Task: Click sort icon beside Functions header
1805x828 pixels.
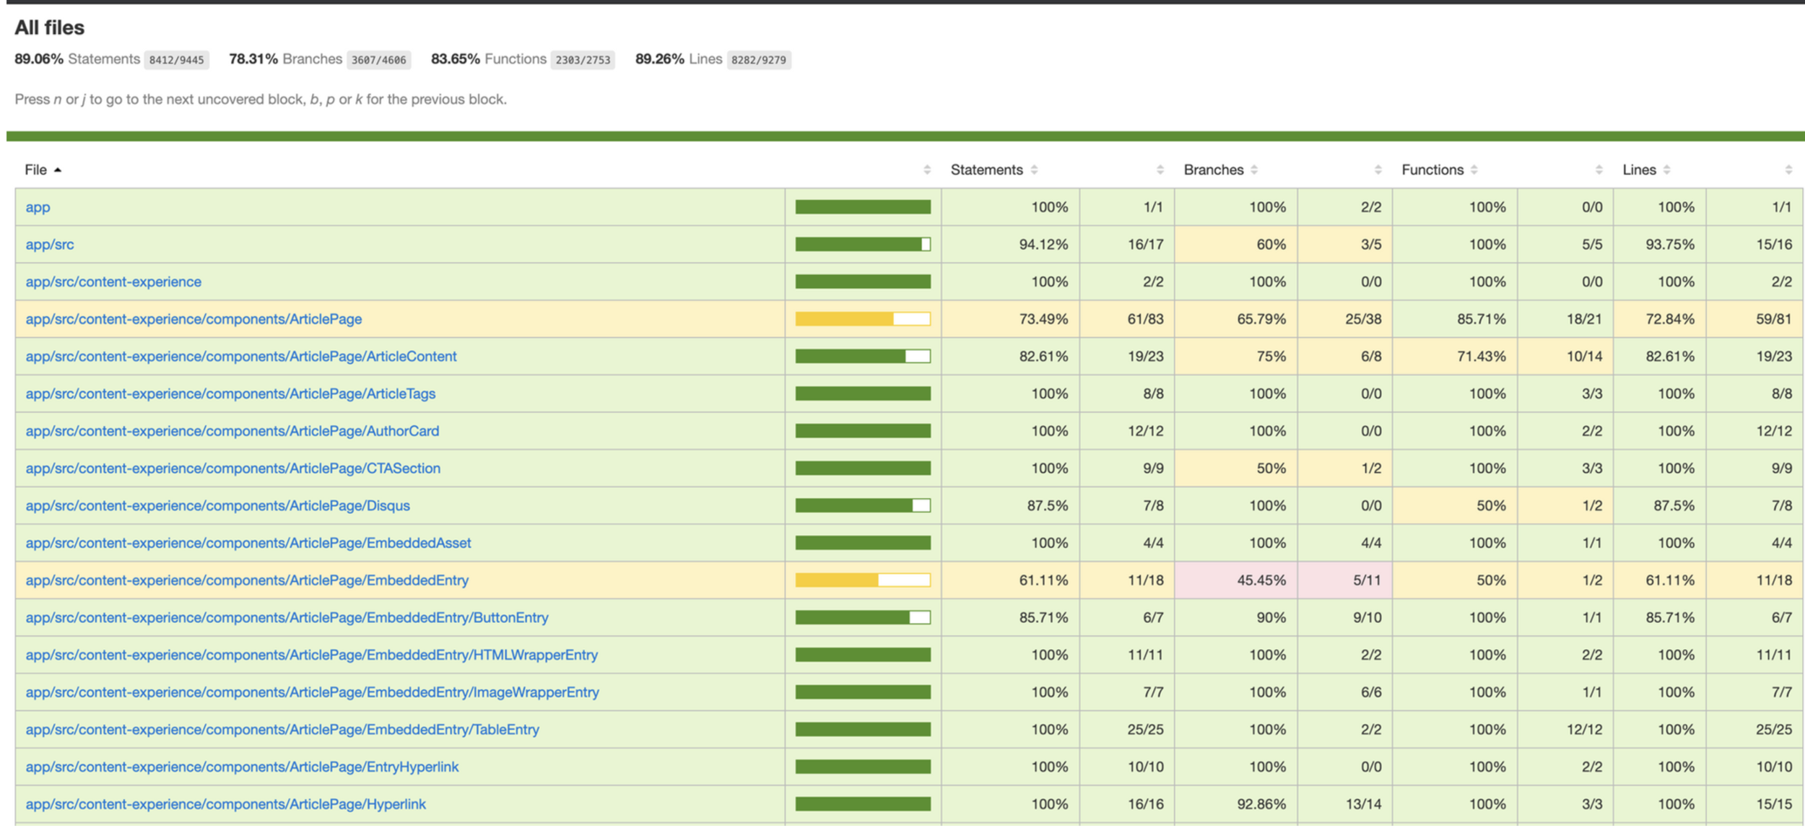Action: 1474,170
